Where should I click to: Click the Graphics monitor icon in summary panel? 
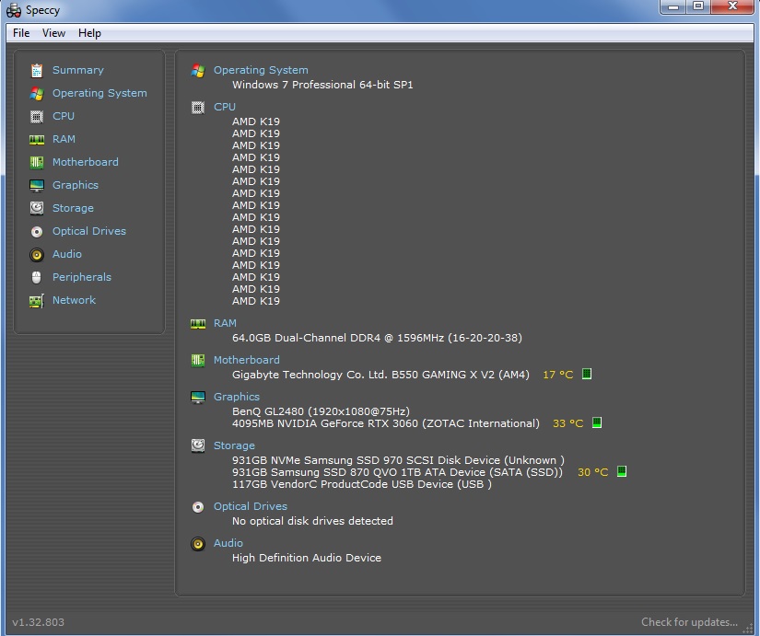[x=198, y=398]
